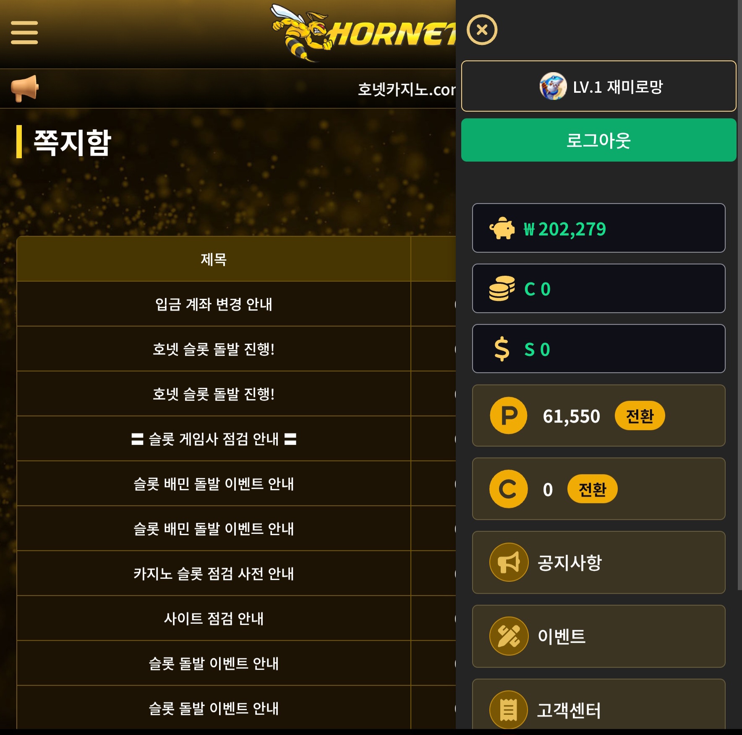Click the 전환 button next to 61,550

tap(640, 416)
